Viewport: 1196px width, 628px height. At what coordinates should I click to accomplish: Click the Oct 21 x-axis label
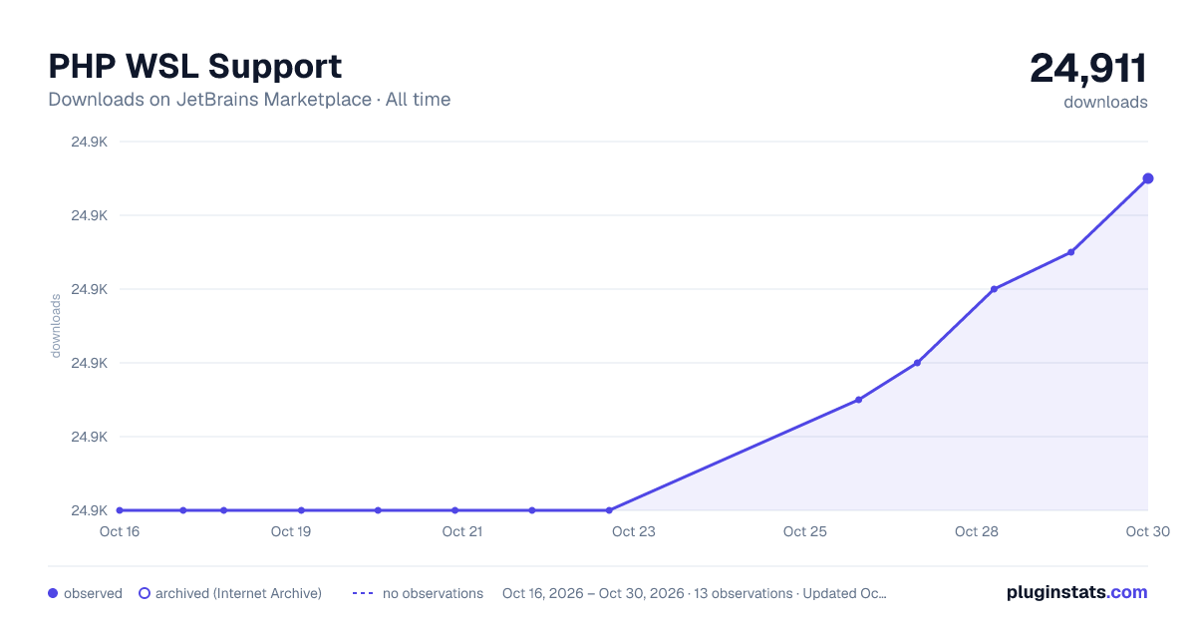click(x=462, y=531)
